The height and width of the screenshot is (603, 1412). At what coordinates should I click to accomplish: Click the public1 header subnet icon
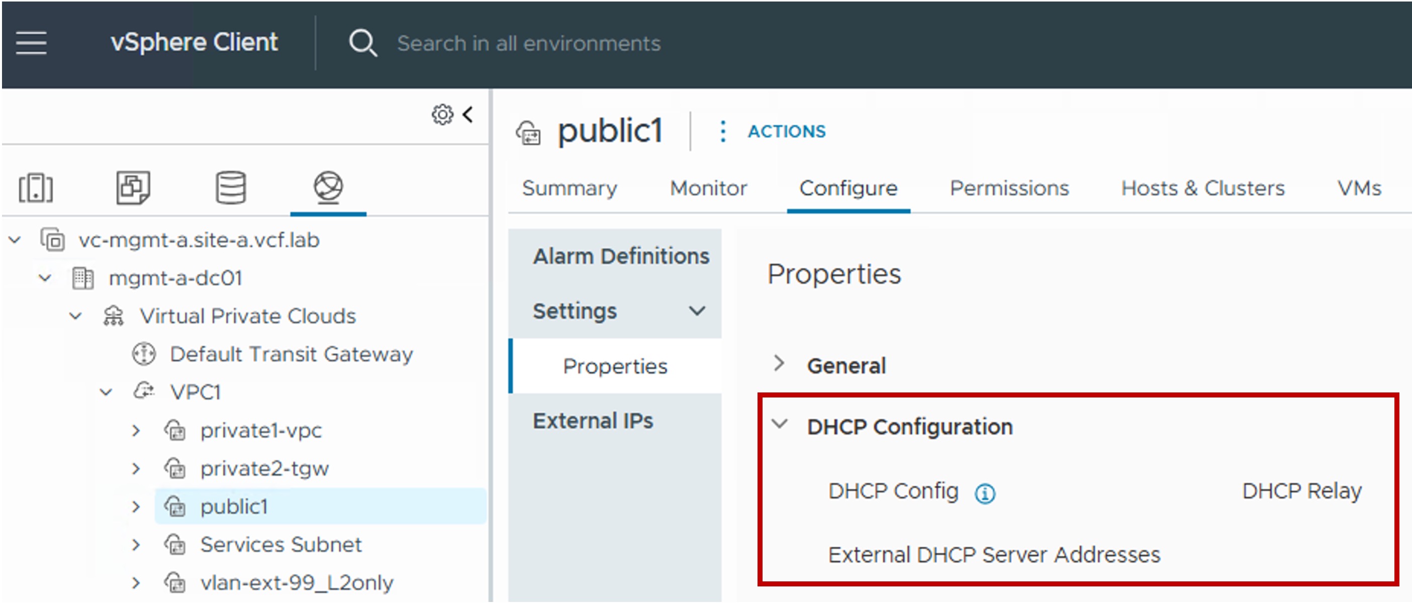pyautogui.click(x=528, y=133)
